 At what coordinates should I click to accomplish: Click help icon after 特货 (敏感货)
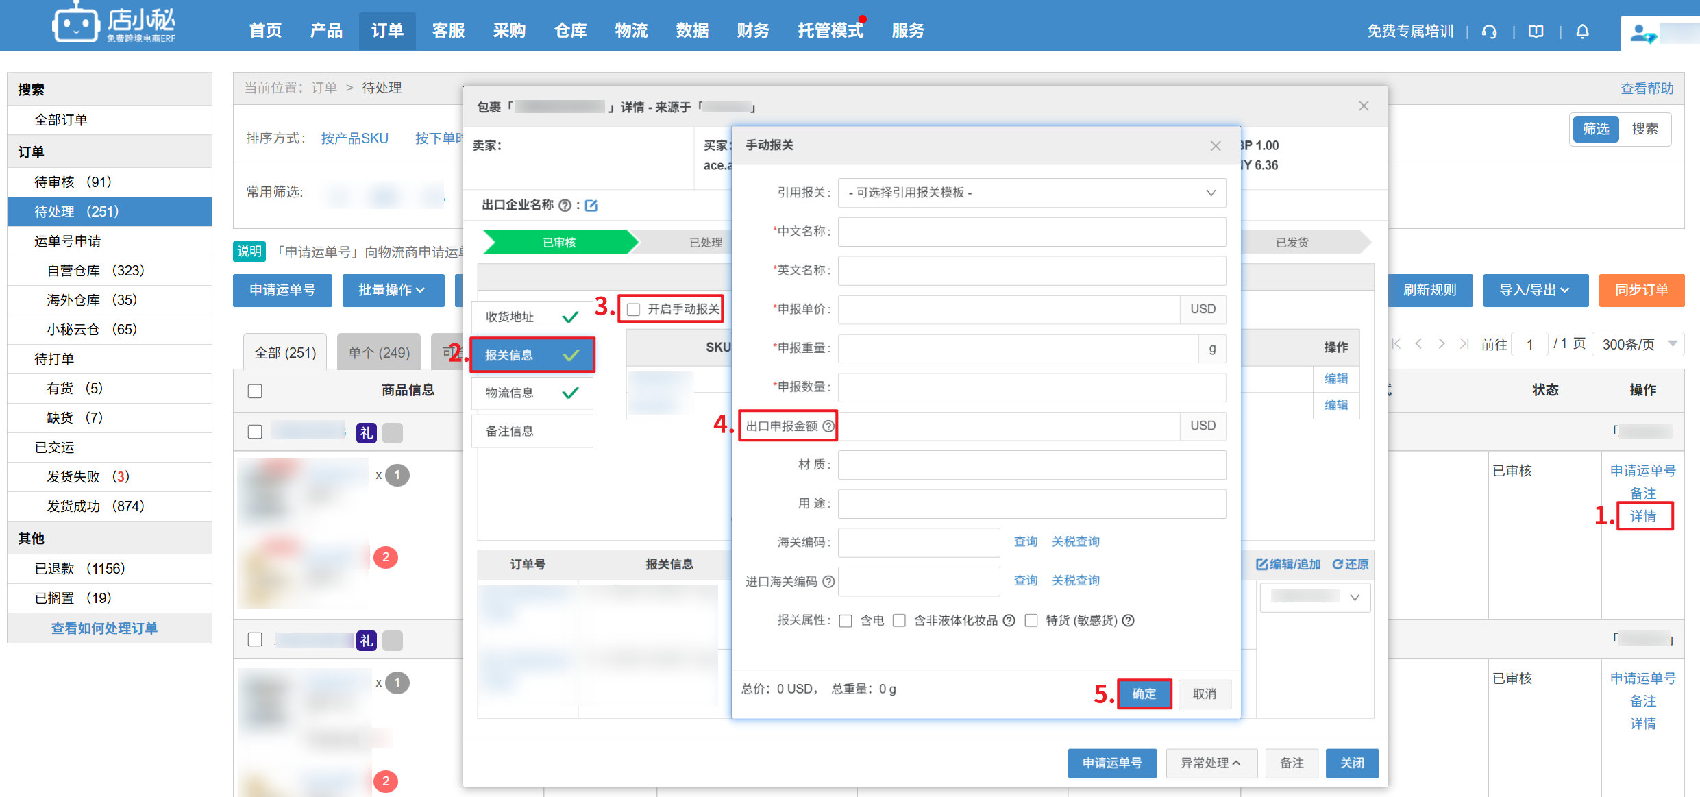coord(1129,620)
